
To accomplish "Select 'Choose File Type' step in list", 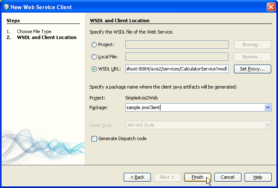I will point(34,31).
